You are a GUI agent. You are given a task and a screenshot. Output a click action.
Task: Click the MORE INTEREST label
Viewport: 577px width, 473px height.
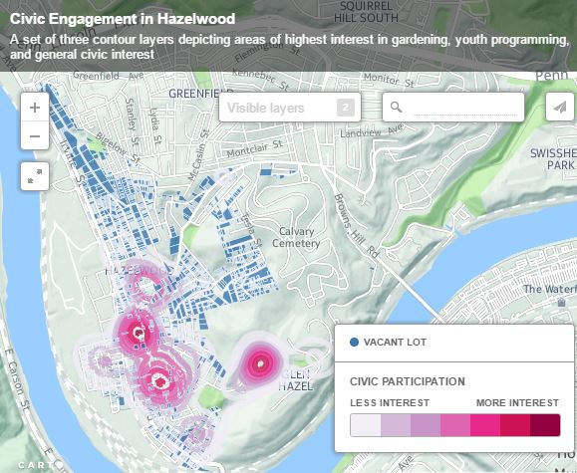[x=518, y=403]
